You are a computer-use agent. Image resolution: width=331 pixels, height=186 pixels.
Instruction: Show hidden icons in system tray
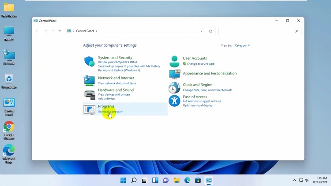point(294,180)
